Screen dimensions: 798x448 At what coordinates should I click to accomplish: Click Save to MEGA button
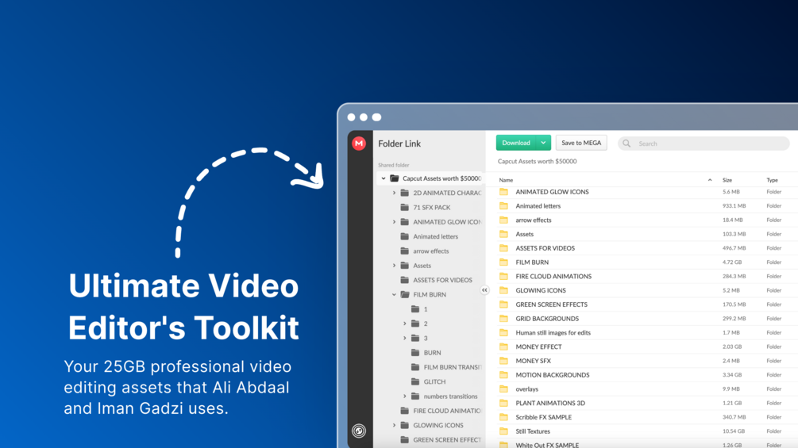[581, 143]
